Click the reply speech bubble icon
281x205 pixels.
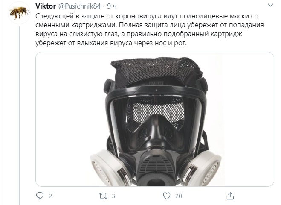tap(40, 196)
